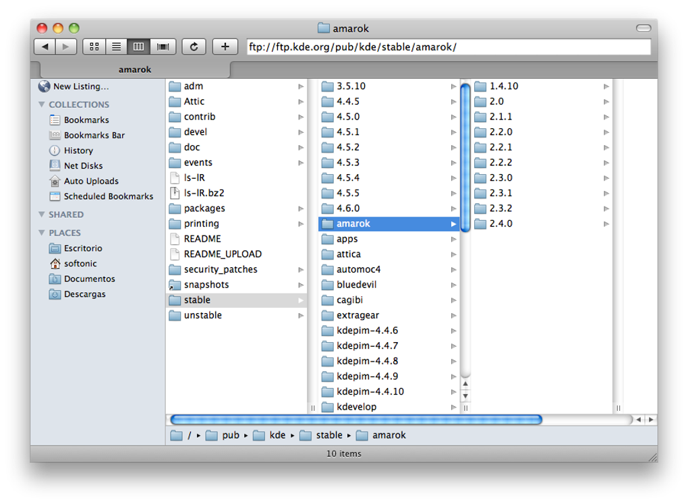This screenshot has height=504, width=688.
Task: Select the 2.4.0 folder
Action: [542, 224]
